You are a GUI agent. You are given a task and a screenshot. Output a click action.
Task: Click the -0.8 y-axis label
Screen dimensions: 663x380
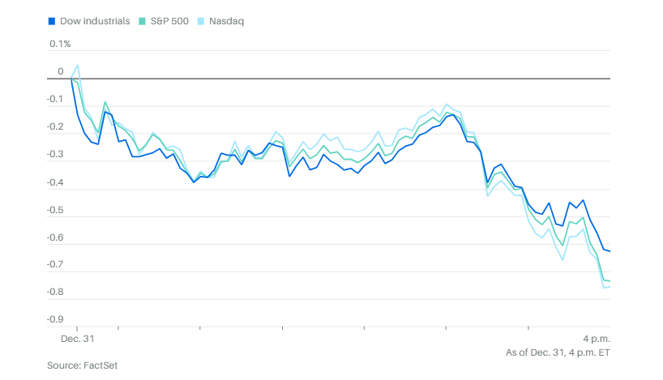click(x=55, y=292)
